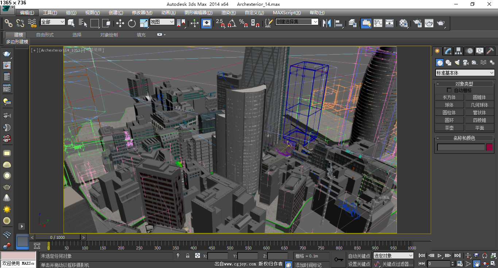Activate the Select Object tool
Image resolution: width=498 pixels, height=268 pixels.
(72, 23)
